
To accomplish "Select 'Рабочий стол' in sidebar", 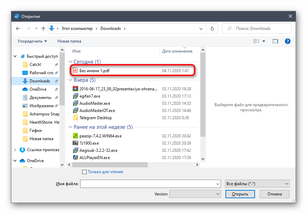I will (42, 73).
